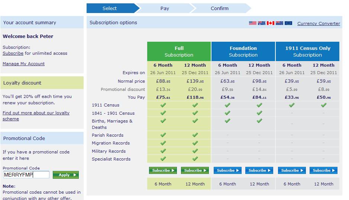Open Manage My Account link

[x=23, y=64]
